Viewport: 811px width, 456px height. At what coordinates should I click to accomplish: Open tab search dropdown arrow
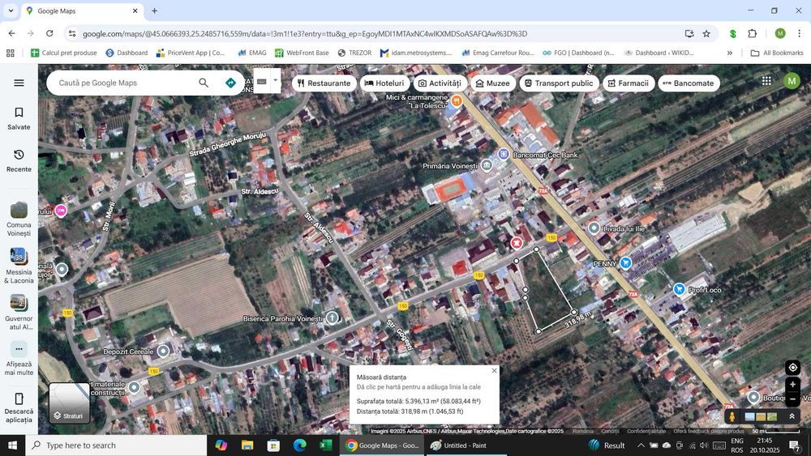[11, 11]
